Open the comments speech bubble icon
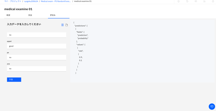The image size is (216, 111). click(x=196, y=1)
